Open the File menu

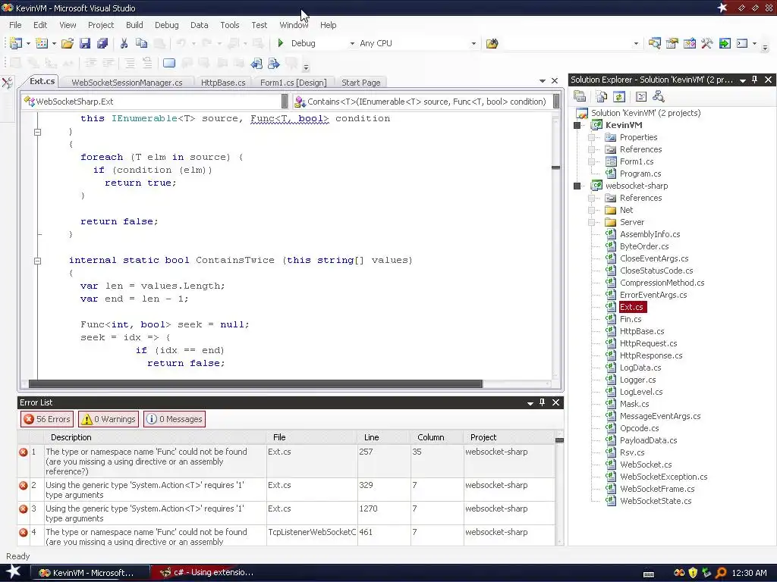pyautogui.click(x=15, y=25)
